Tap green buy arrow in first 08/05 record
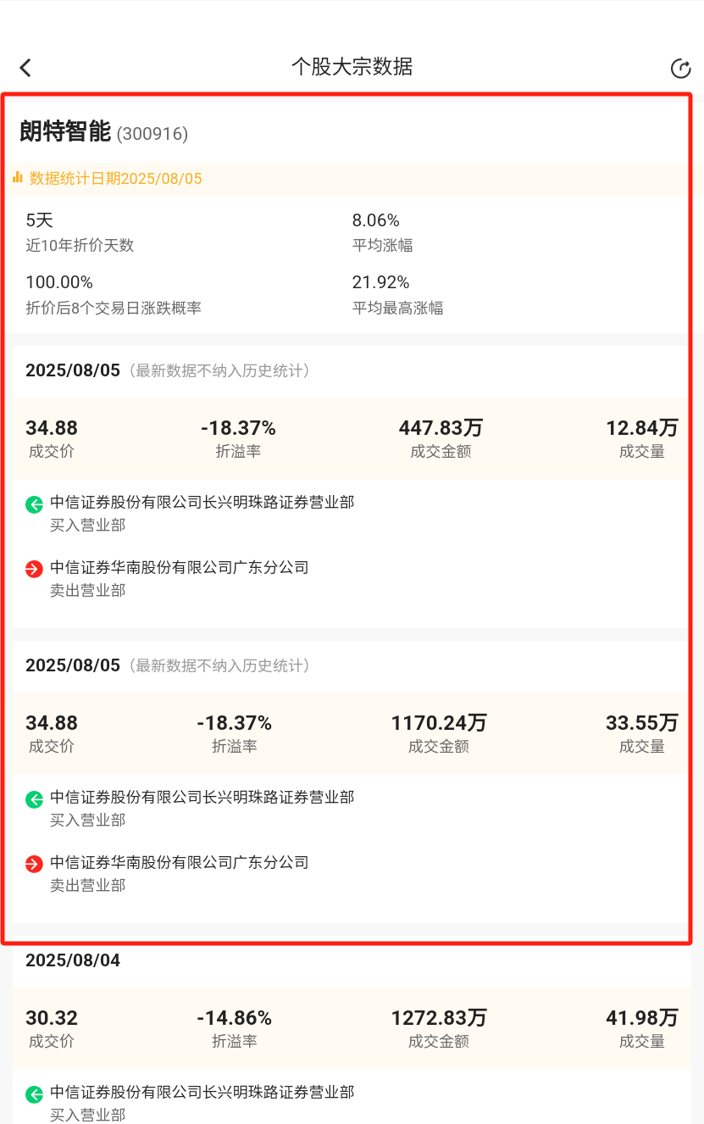The height and width of the screenshot is (1124, 704). (x=34, y=504)
